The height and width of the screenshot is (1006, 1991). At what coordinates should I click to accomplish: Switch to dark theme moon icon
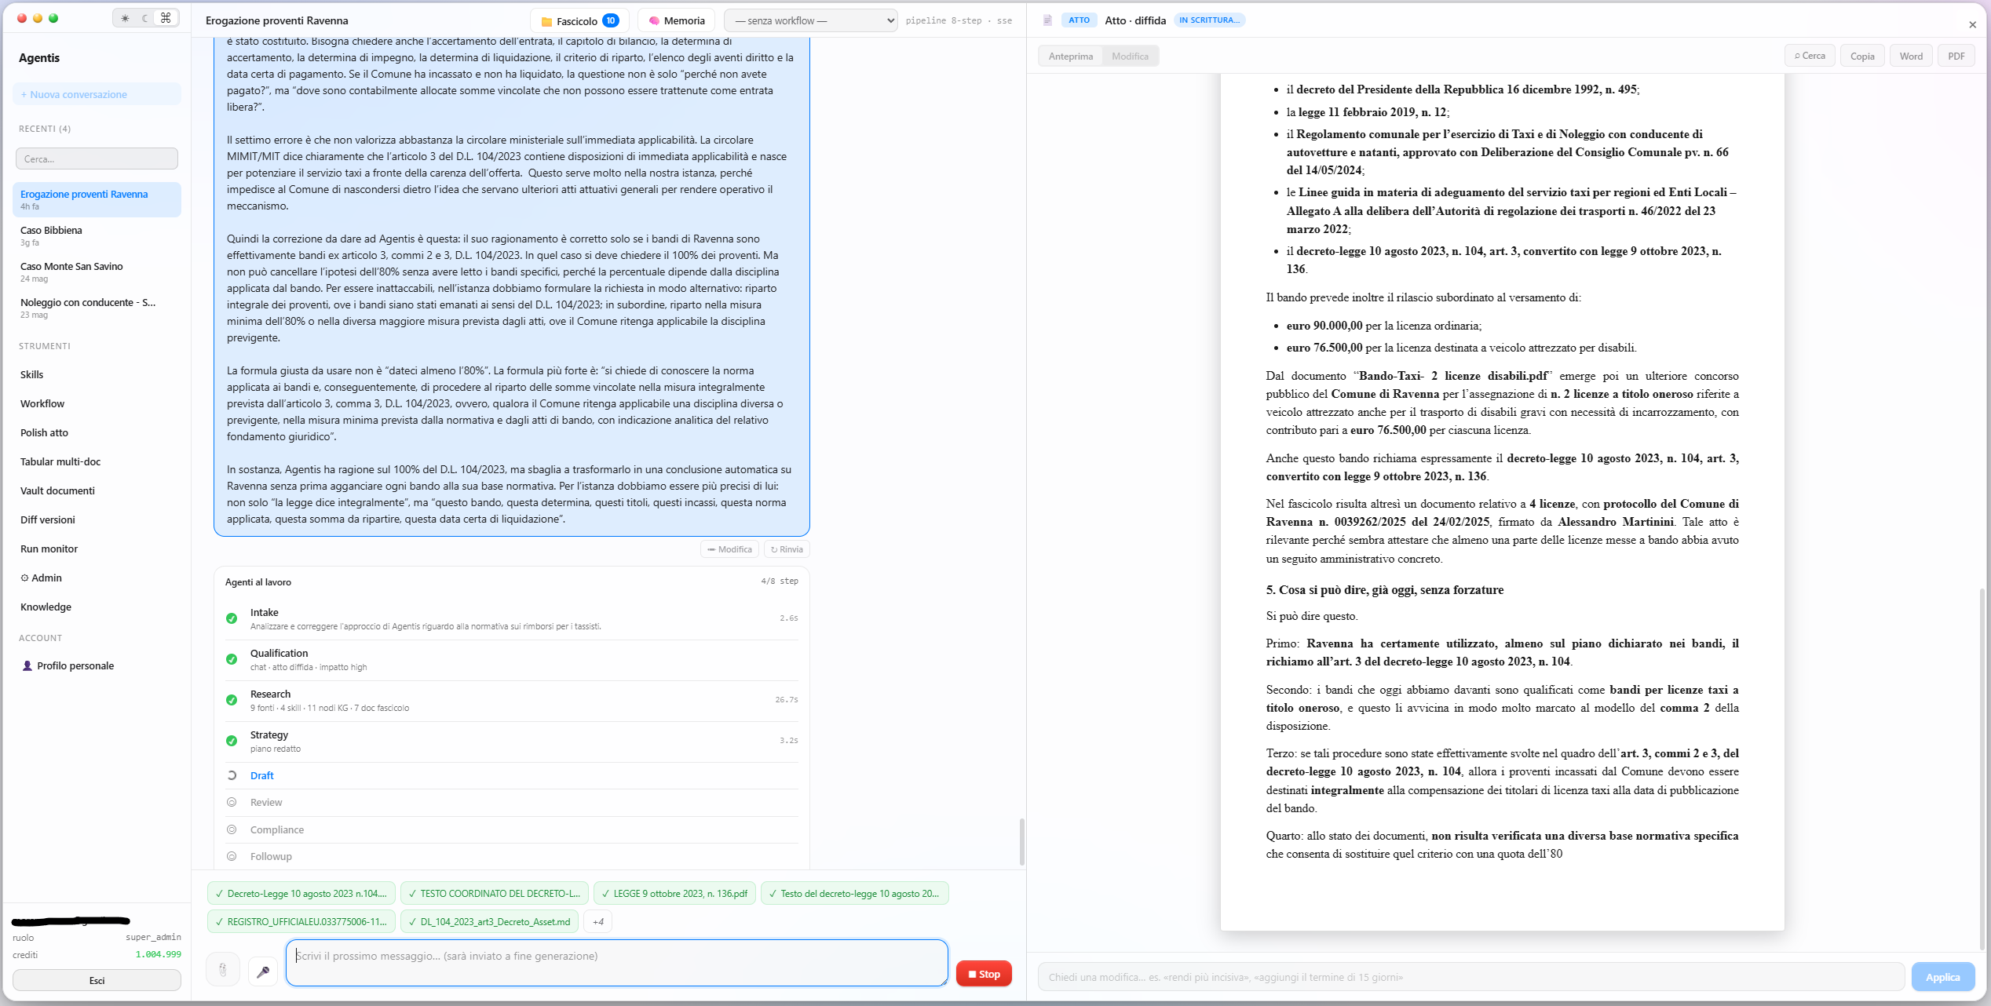[x=145, y=18]
